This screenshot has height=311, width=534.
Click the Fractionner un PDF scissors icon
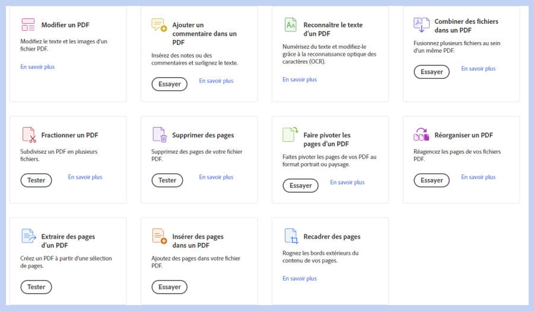[x=28, y=135]
